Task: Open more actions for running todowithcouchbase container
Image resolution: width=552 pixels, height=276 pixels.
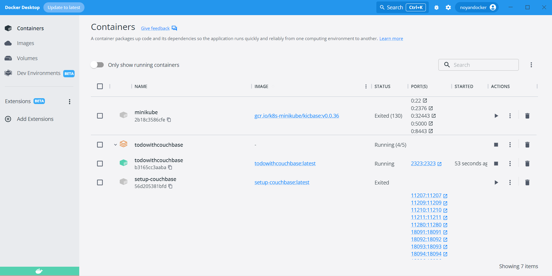Action: click(510, 164)
